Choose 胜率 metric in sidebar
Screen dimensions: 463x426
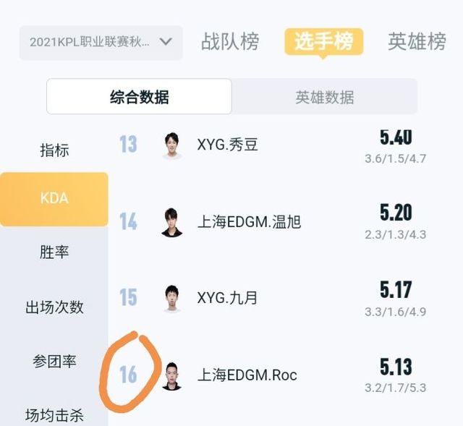[54, 252]
